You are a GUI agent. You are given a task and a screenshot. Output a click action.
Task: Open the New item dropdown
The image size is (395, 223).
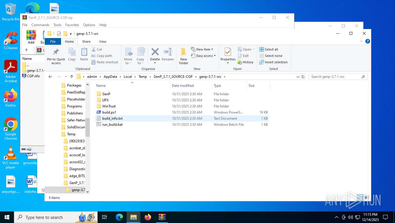(x=202, y=49)
